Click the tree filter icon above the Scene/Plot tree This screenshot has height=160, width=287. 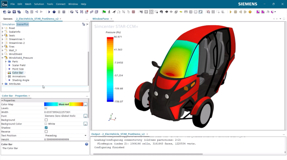[83, 24]
